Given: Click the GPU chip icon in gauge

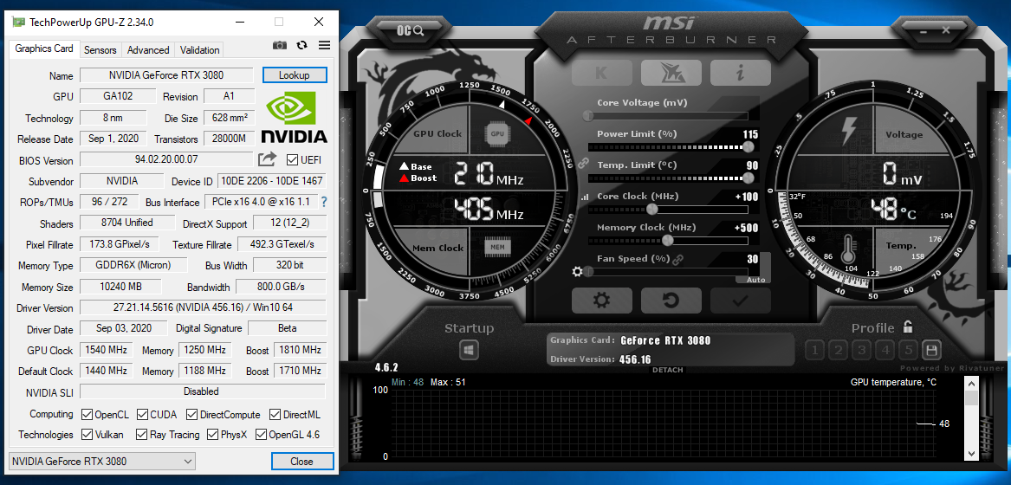Looking at the screenshot, I should [497, 133].
